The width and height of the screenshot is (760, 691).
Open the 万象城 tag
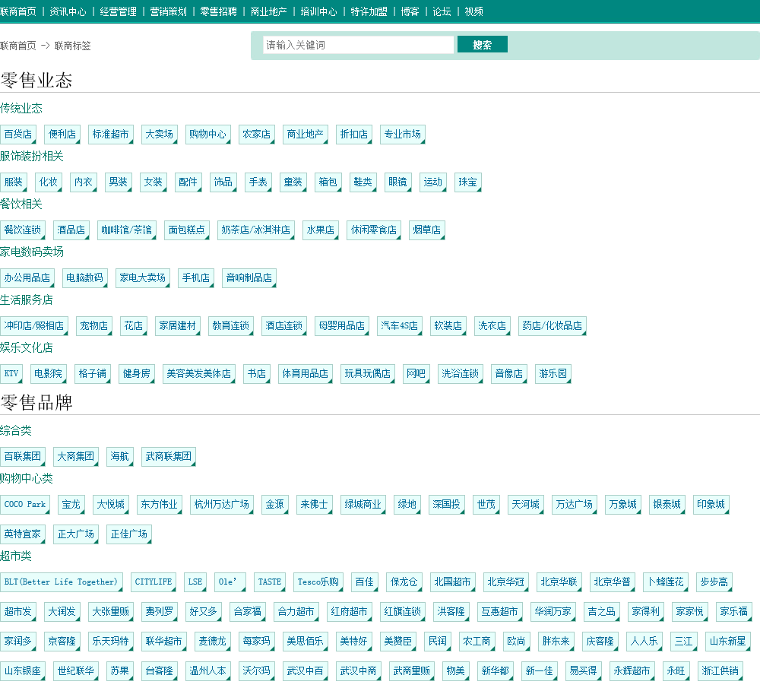coord(623,505)
